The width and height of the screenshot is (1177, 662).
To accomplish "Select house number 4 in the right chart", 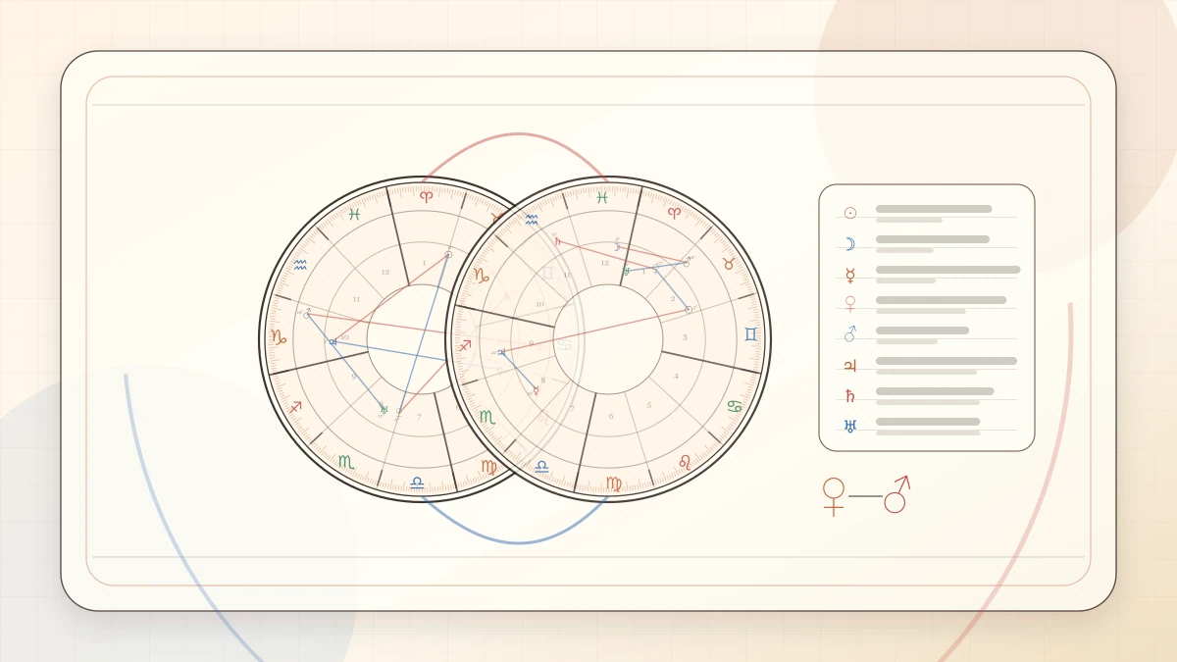I will click(x=676, y=376).
